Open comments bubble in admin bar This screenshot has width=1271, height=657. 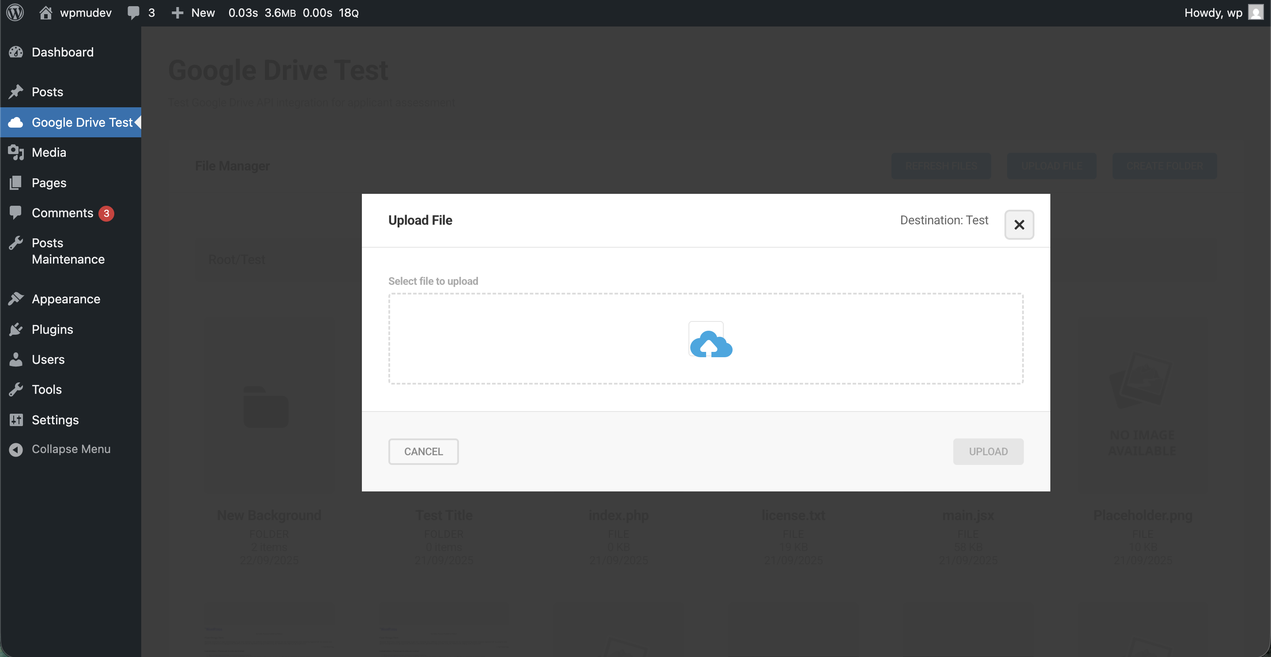[x=141, y=12]
